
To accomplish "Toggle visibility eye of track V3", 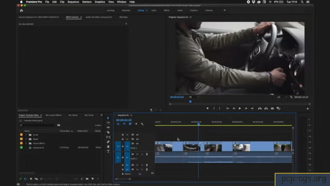I will [x=137, y=135].
